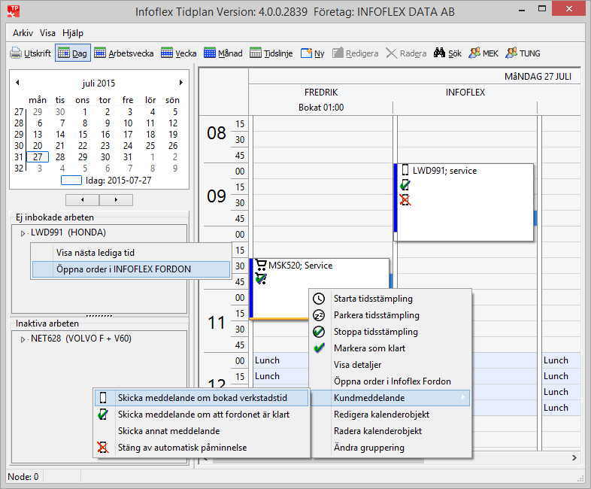Choose Öppna order i INFOFLEX FORDON
Viewport: 591px width, 489px height.
click(x=131, y=269)
